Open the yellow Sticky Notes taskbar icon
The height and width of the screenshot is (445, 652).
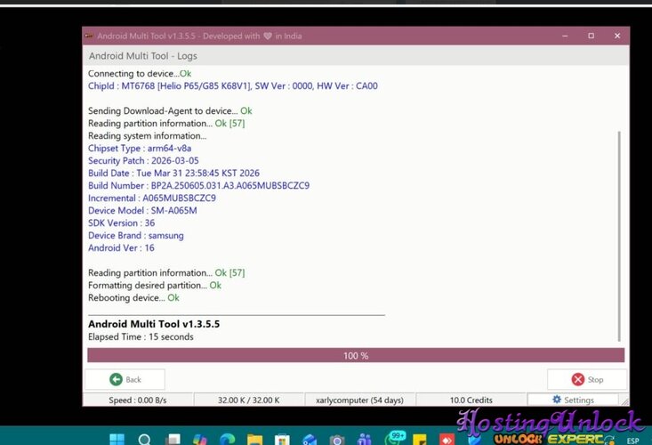point(420,439)
